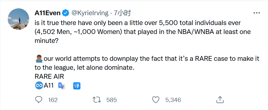Retweet using the arrows icon

click(97, 100)
